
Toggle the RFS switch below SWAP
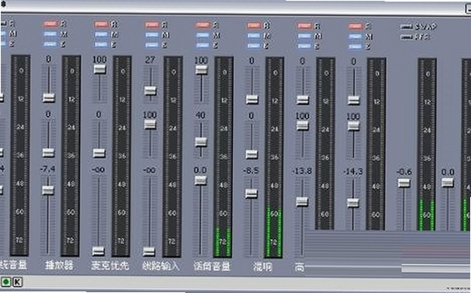pyautogui.click(x=406, y=38)
